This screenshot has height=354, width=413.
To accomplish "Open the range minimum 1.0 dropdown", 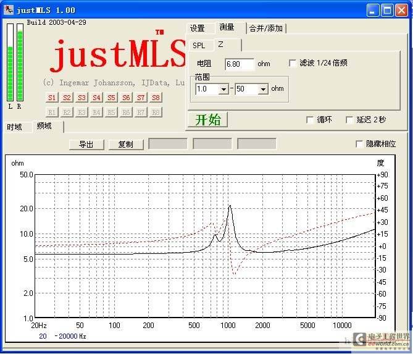I will (223, 90).
